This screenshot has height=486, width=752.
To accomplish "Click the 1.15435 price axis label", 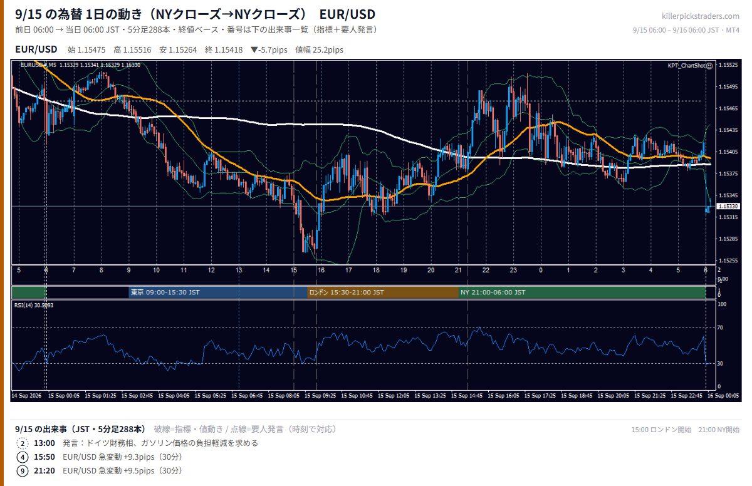I will click(728, 130).
